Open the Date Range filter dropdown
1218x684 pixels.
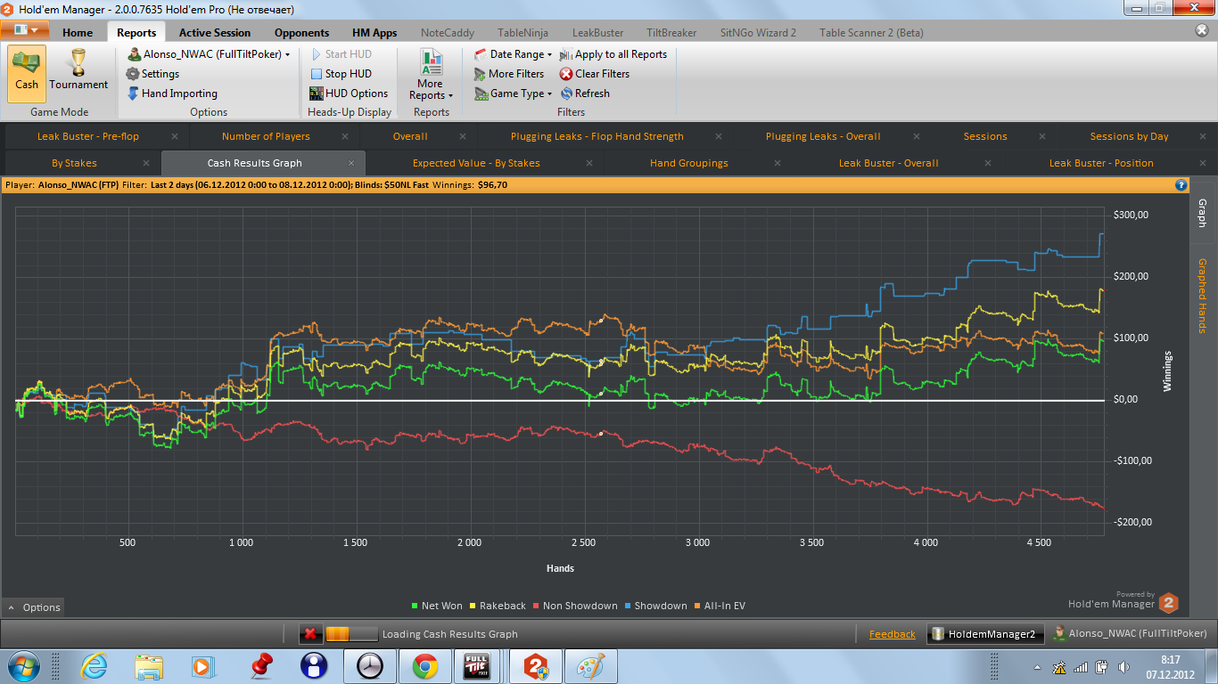click(514, 54)
